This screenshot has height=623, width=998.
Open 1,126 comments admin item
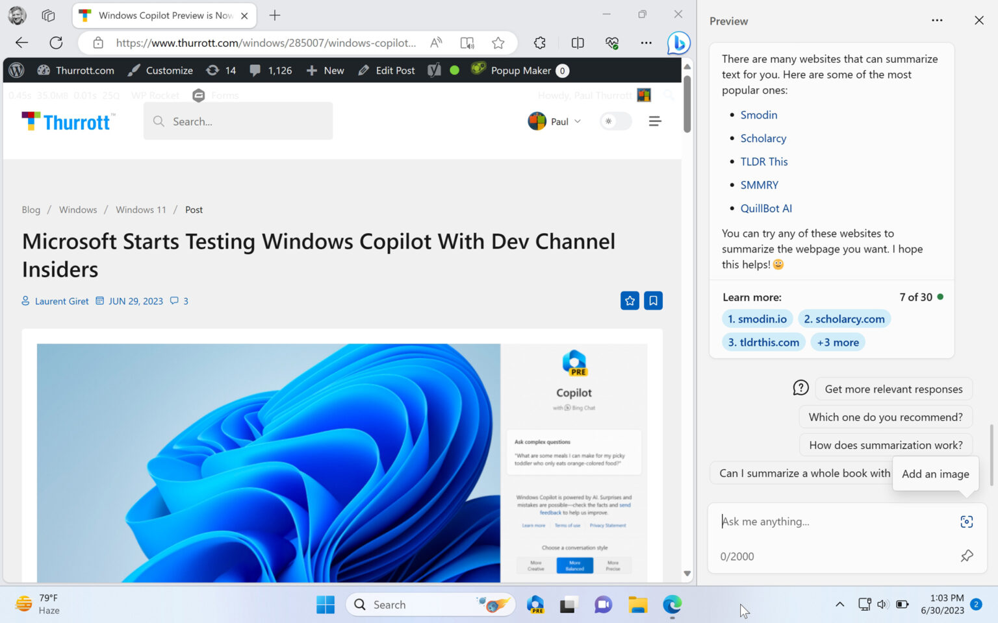coord(271,70)
